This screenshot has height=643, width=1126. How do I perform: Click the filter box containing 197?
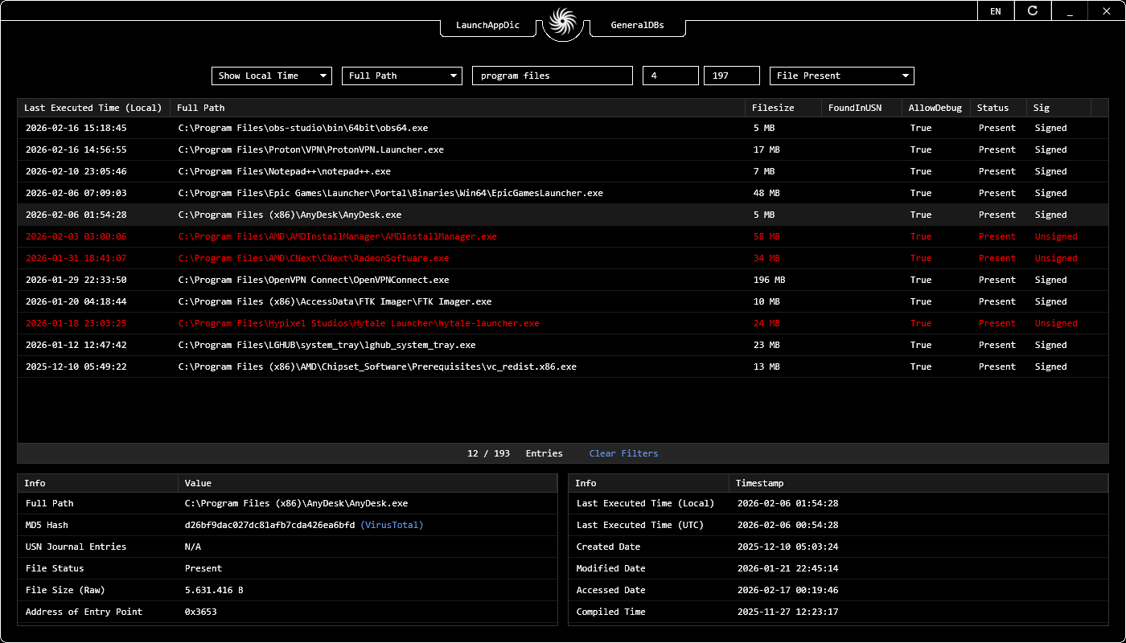pyautogui.click(x=731, y=75)
